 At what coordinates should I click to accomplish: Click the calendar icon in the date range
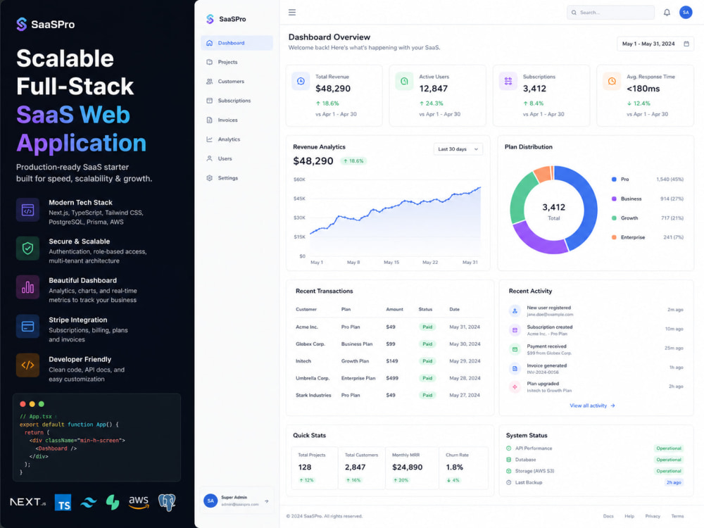(x=686, y=44)
